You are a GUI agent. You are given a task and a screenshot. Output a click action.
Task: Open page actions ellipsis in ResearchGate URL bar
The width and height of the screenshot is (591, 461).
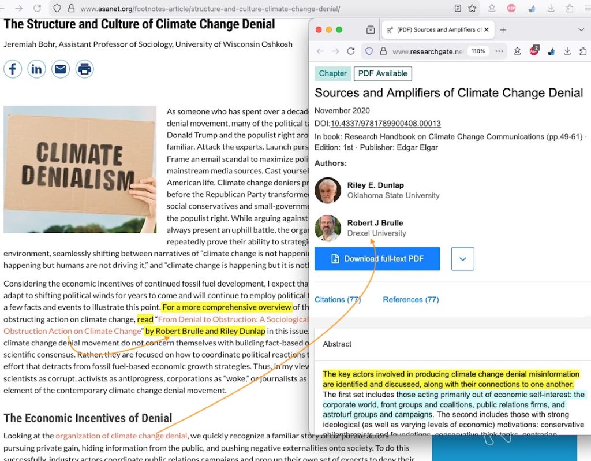(499, 51)
